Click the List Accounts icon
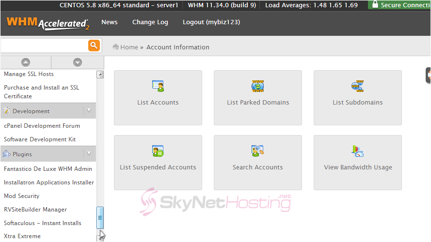Image resolution: width=431 pixels, height=242 pixels. 158,86
